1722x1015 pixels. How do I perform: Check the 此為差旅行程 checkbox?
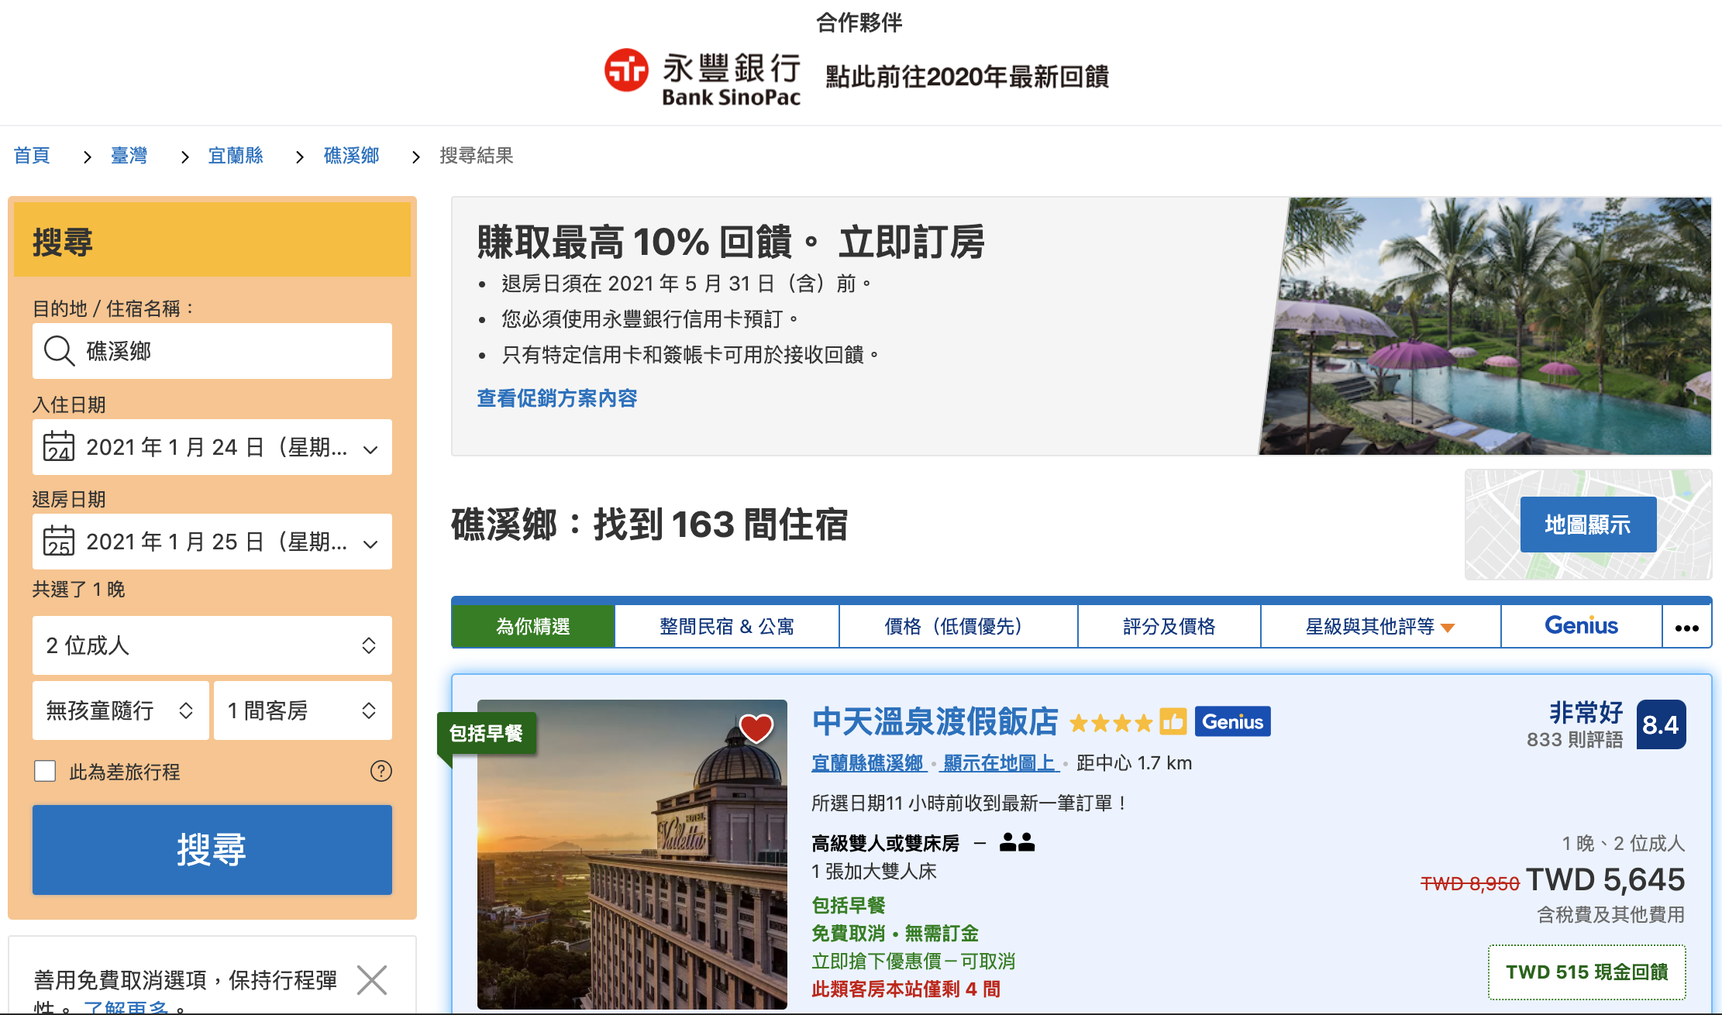click(x=45, y=771)
